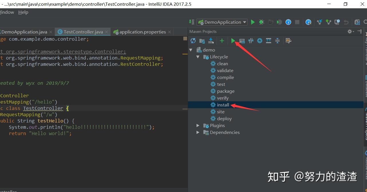Screen dimensions: 367x192
Task: Click the Revert arrow icon in toolbar
Action: [346, 22]
